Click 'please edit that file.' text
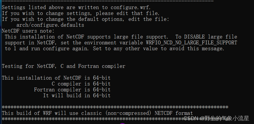The width and height of the screenshot is (254, 124). [128, 13]
